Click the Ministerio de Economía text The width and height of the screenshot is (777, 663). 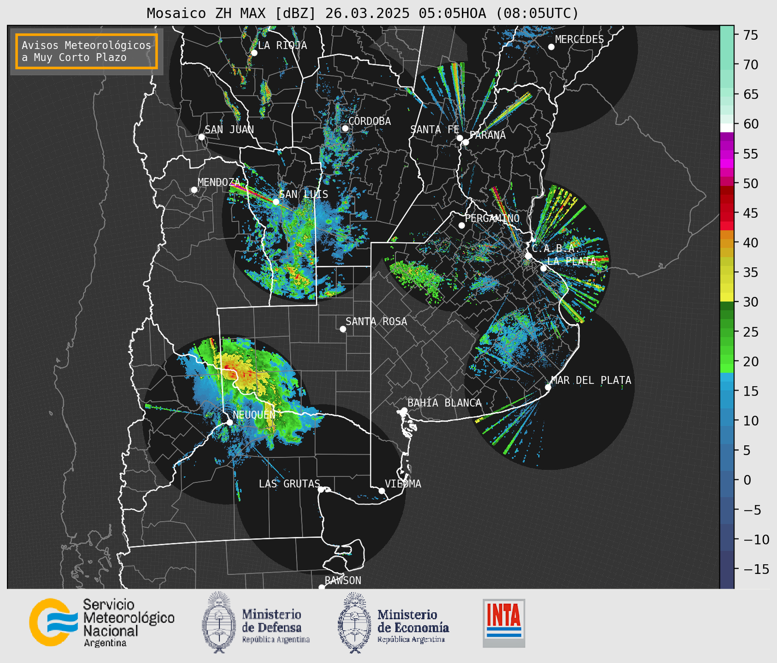point(413,626)
